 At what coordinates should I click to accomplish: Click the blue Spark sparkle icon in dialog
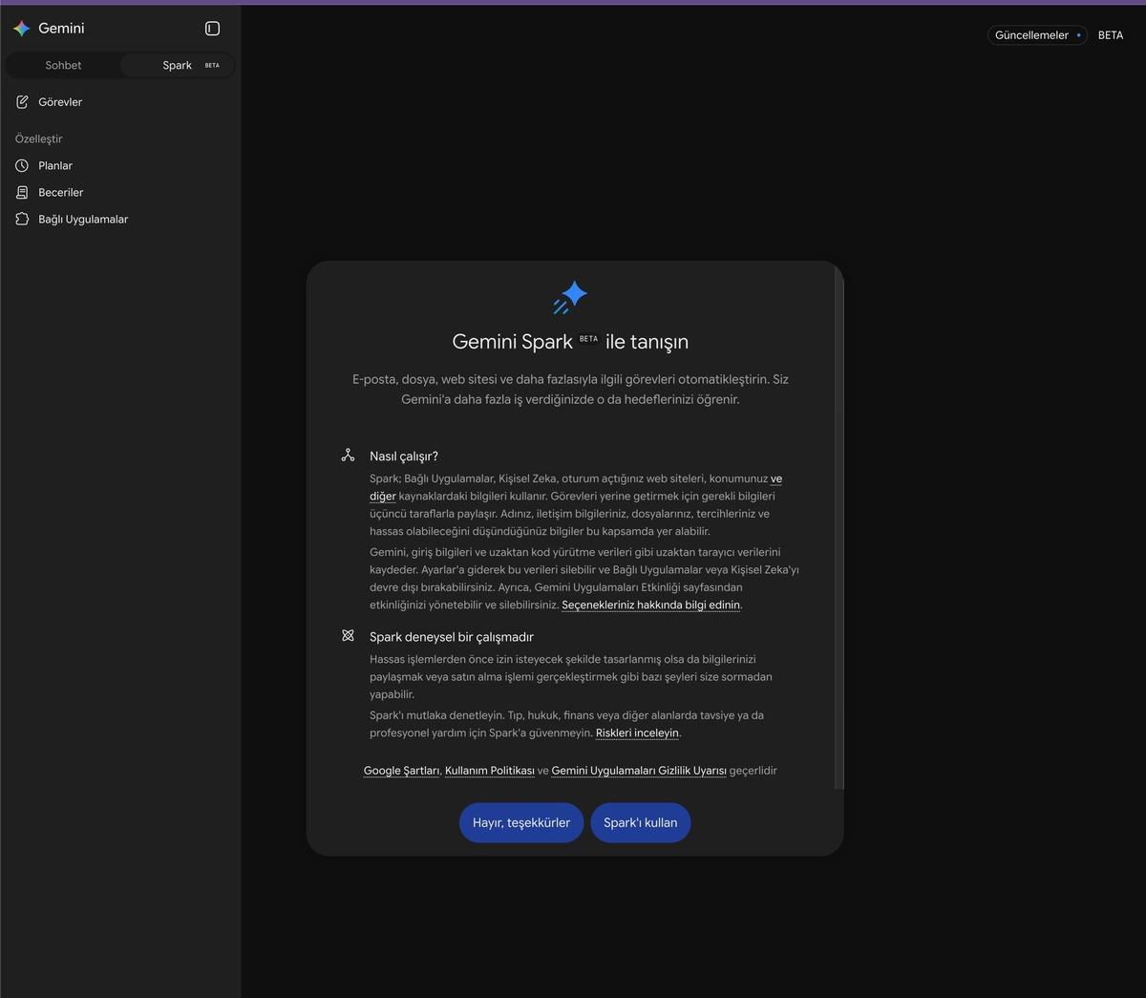[570, 297]
